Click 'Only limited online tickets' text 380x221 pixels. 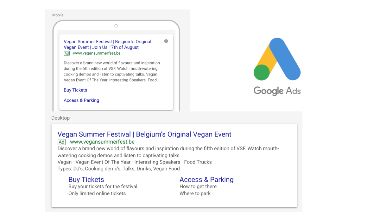point(97,194)
